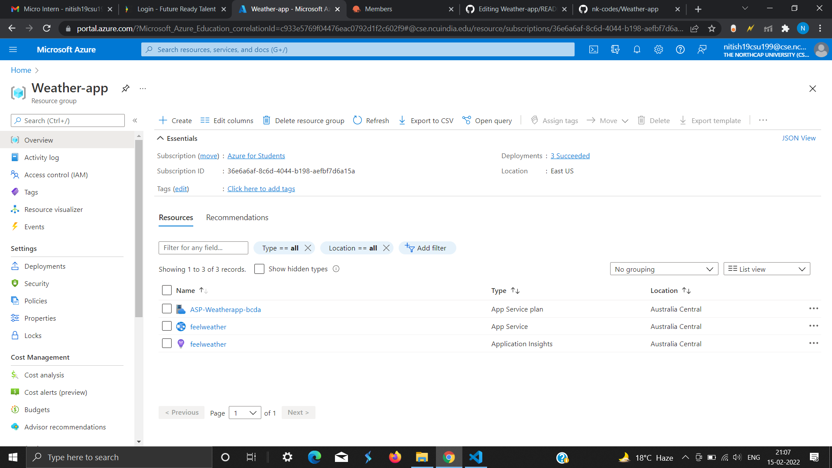832x468 pixels.
Task: Open Directories and subscriptions filter icon
Action: [615, 50]
